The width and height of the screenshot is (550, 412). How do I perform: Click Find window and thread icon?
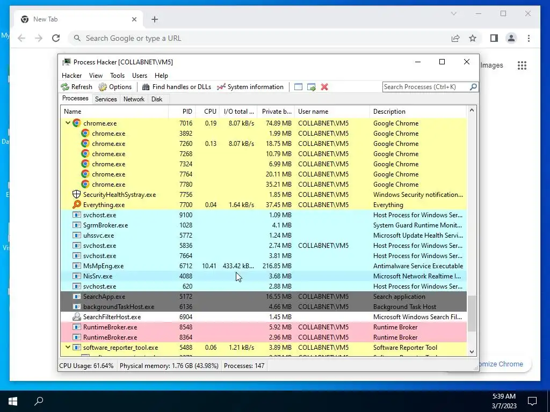(x=311, y=87)
